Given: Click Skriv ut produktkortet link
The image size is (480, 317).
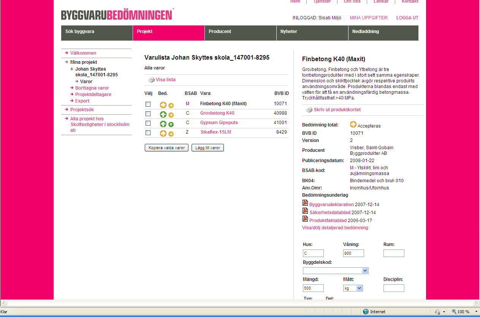Looking at the screenshot, I should (337, 110).
